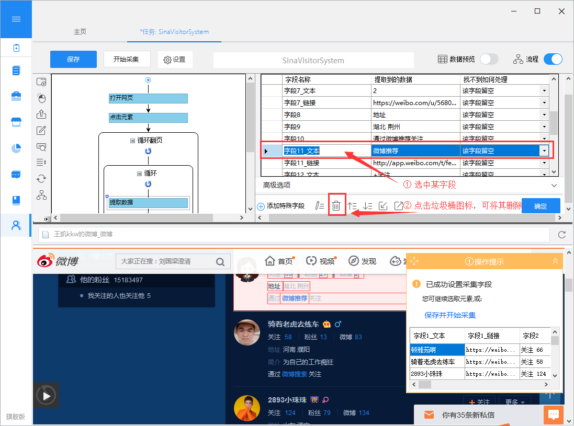Viewport: 574px width, 426px height.
Task: Open 字段11_文本 handling dropdown
Action: point(544,151)
